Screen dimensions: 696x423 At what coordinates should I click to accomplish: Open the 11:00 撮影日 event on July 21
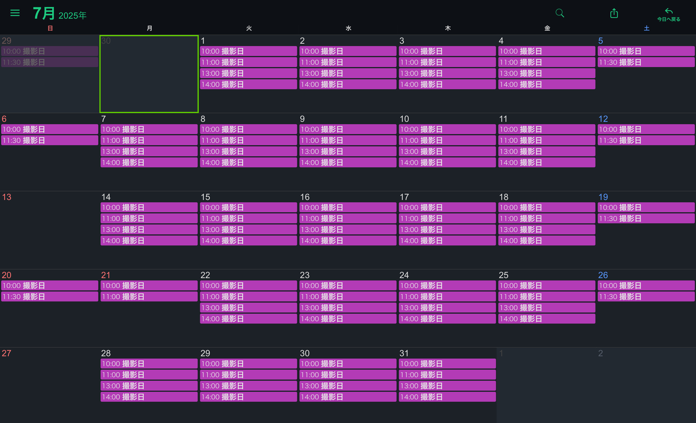pos(149,297)
